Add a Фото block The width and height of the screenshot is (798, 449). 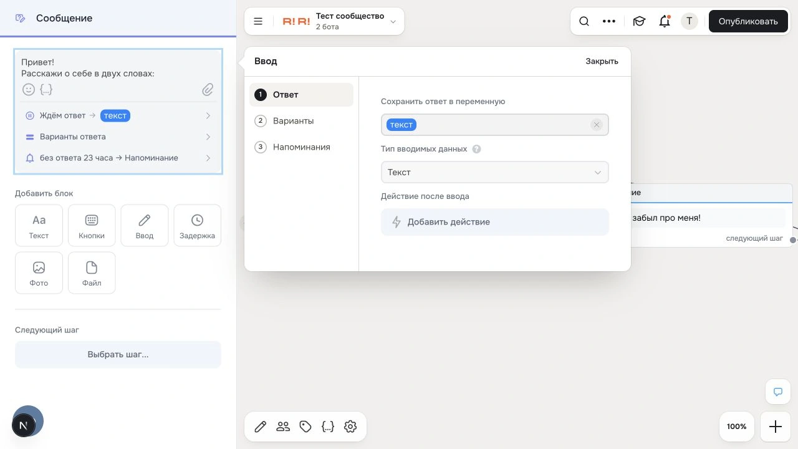39,273
